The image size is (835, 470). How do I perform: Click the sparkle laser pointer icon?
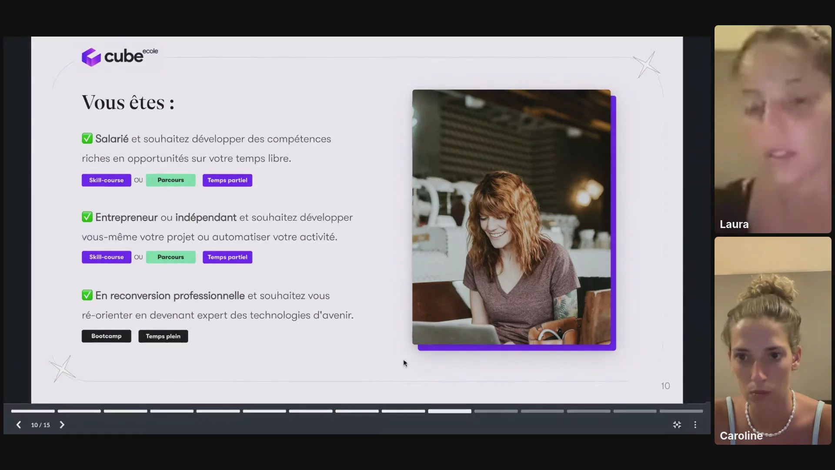coord(677,425)
